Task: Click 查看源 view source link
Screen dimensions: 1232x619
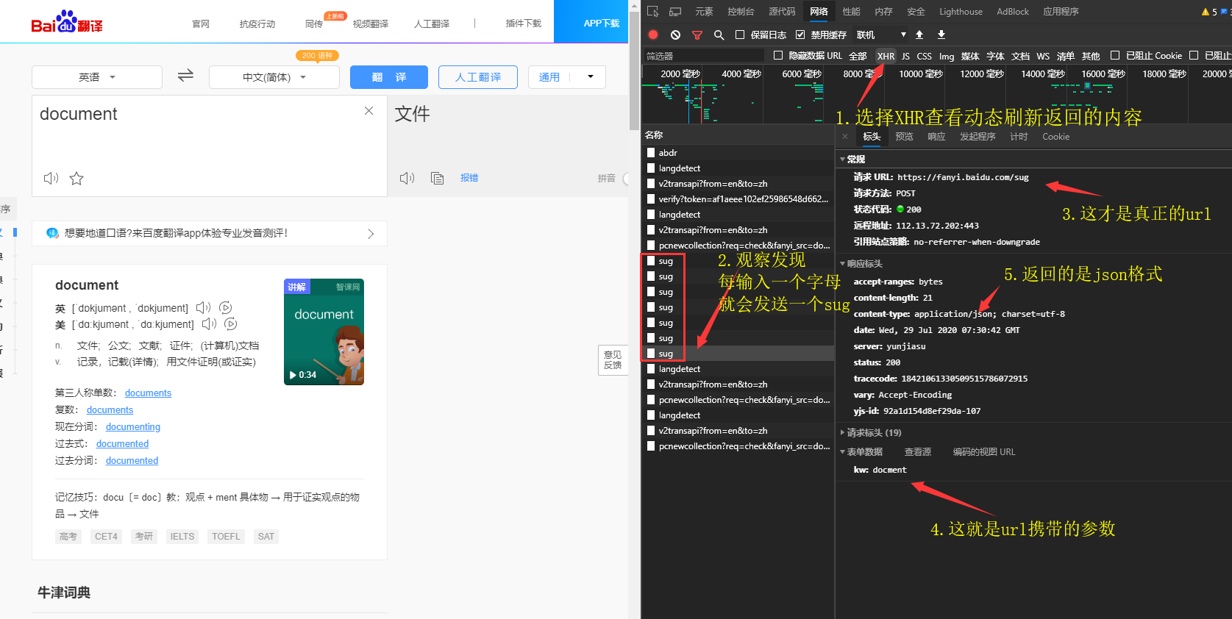Action: point(917,452)
